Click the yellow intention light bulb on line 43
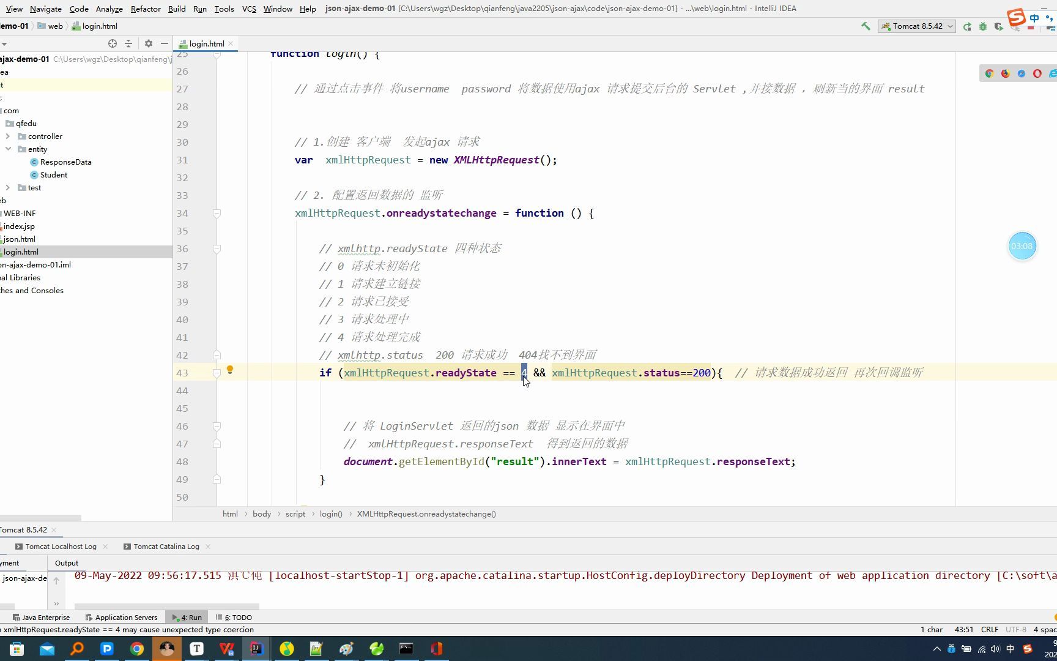This screenshot has height=661, width=1057. [x=230, y=370]
